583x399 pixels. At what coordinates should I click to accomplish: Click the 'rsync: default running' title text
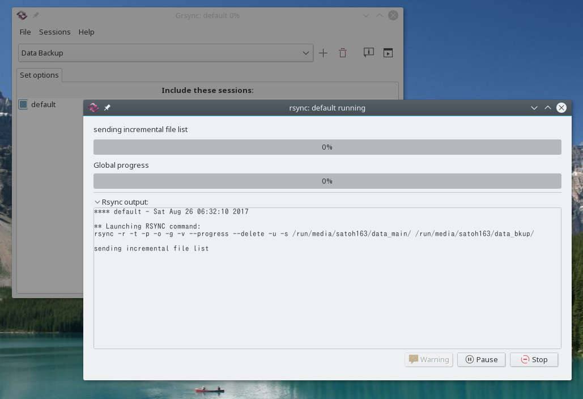(x=327, y=108)
